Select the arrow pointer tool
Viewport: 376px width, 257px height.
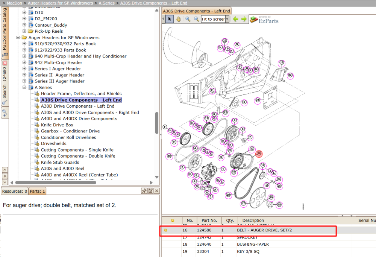(x=170, y=19)
